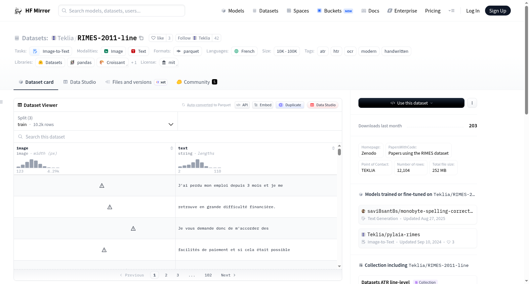Open Teklia/pylaia-rimes model

(418, 238)
